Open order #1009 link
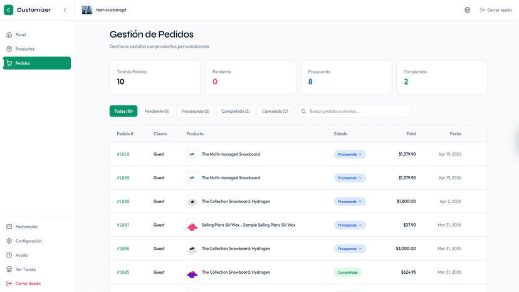 pyautogui.click(x=123, y=178)
